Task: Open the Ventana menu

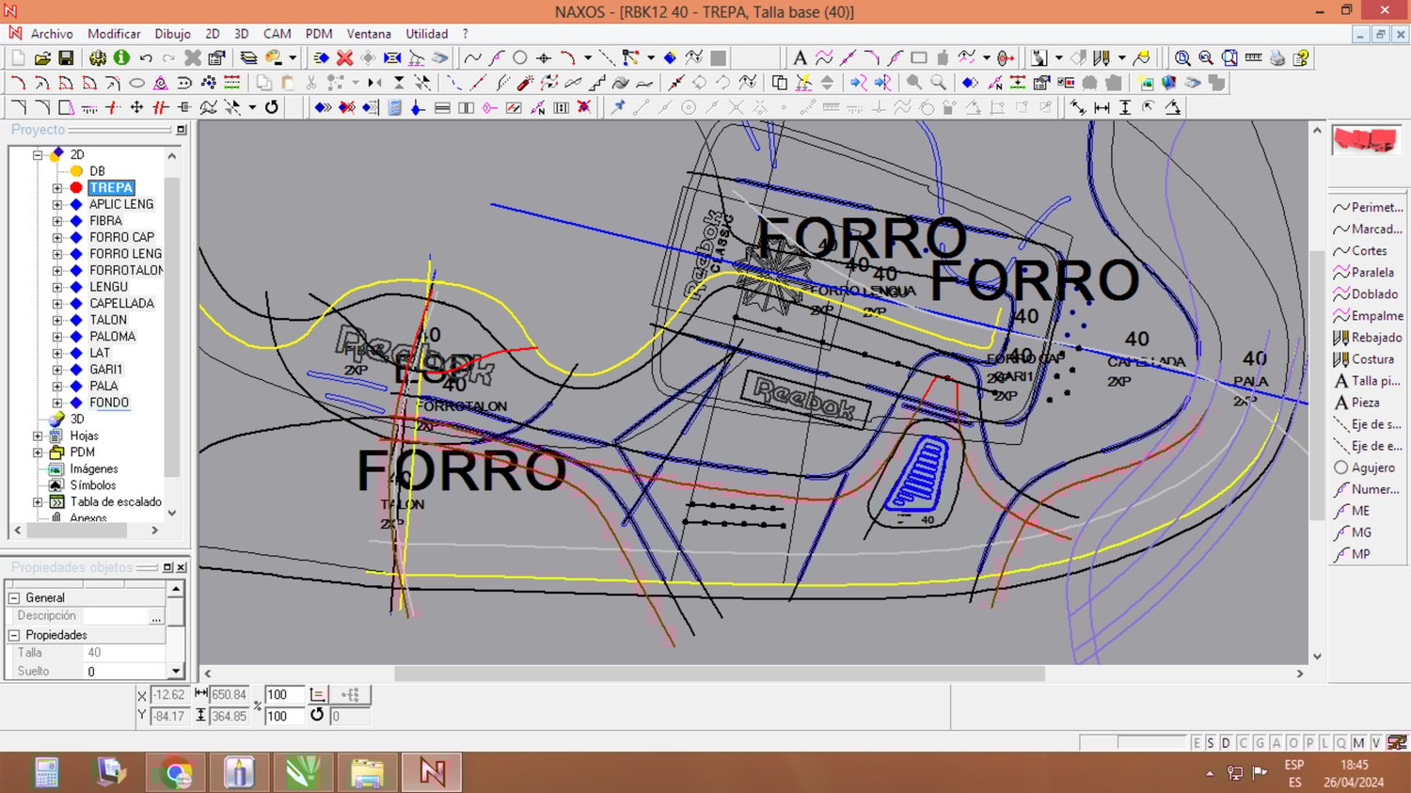Action: (x=369, y=34)
